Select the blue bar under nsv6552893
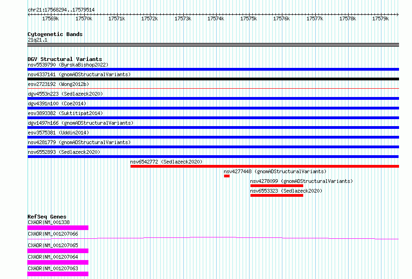The width and height of the screenshot is (412, 279). [x=213, y=157]
